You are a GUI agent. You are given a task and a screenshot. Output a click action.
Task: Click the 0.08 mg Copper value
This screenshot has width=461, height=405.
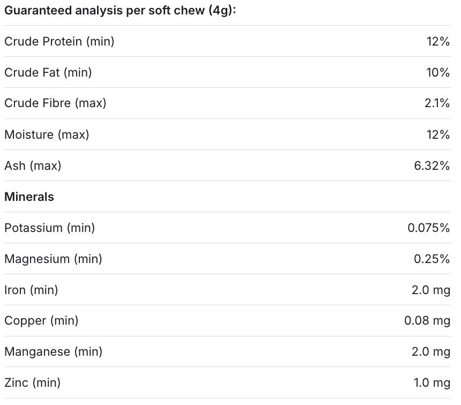pos(427,320)
